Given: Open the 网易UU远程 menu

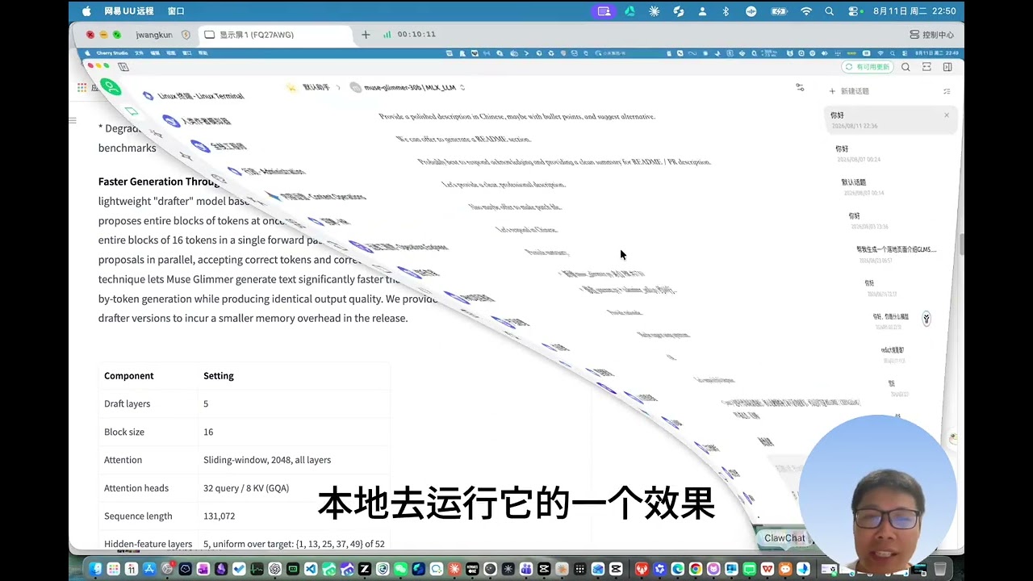Looking at the screenshot, I should point(128,11).
